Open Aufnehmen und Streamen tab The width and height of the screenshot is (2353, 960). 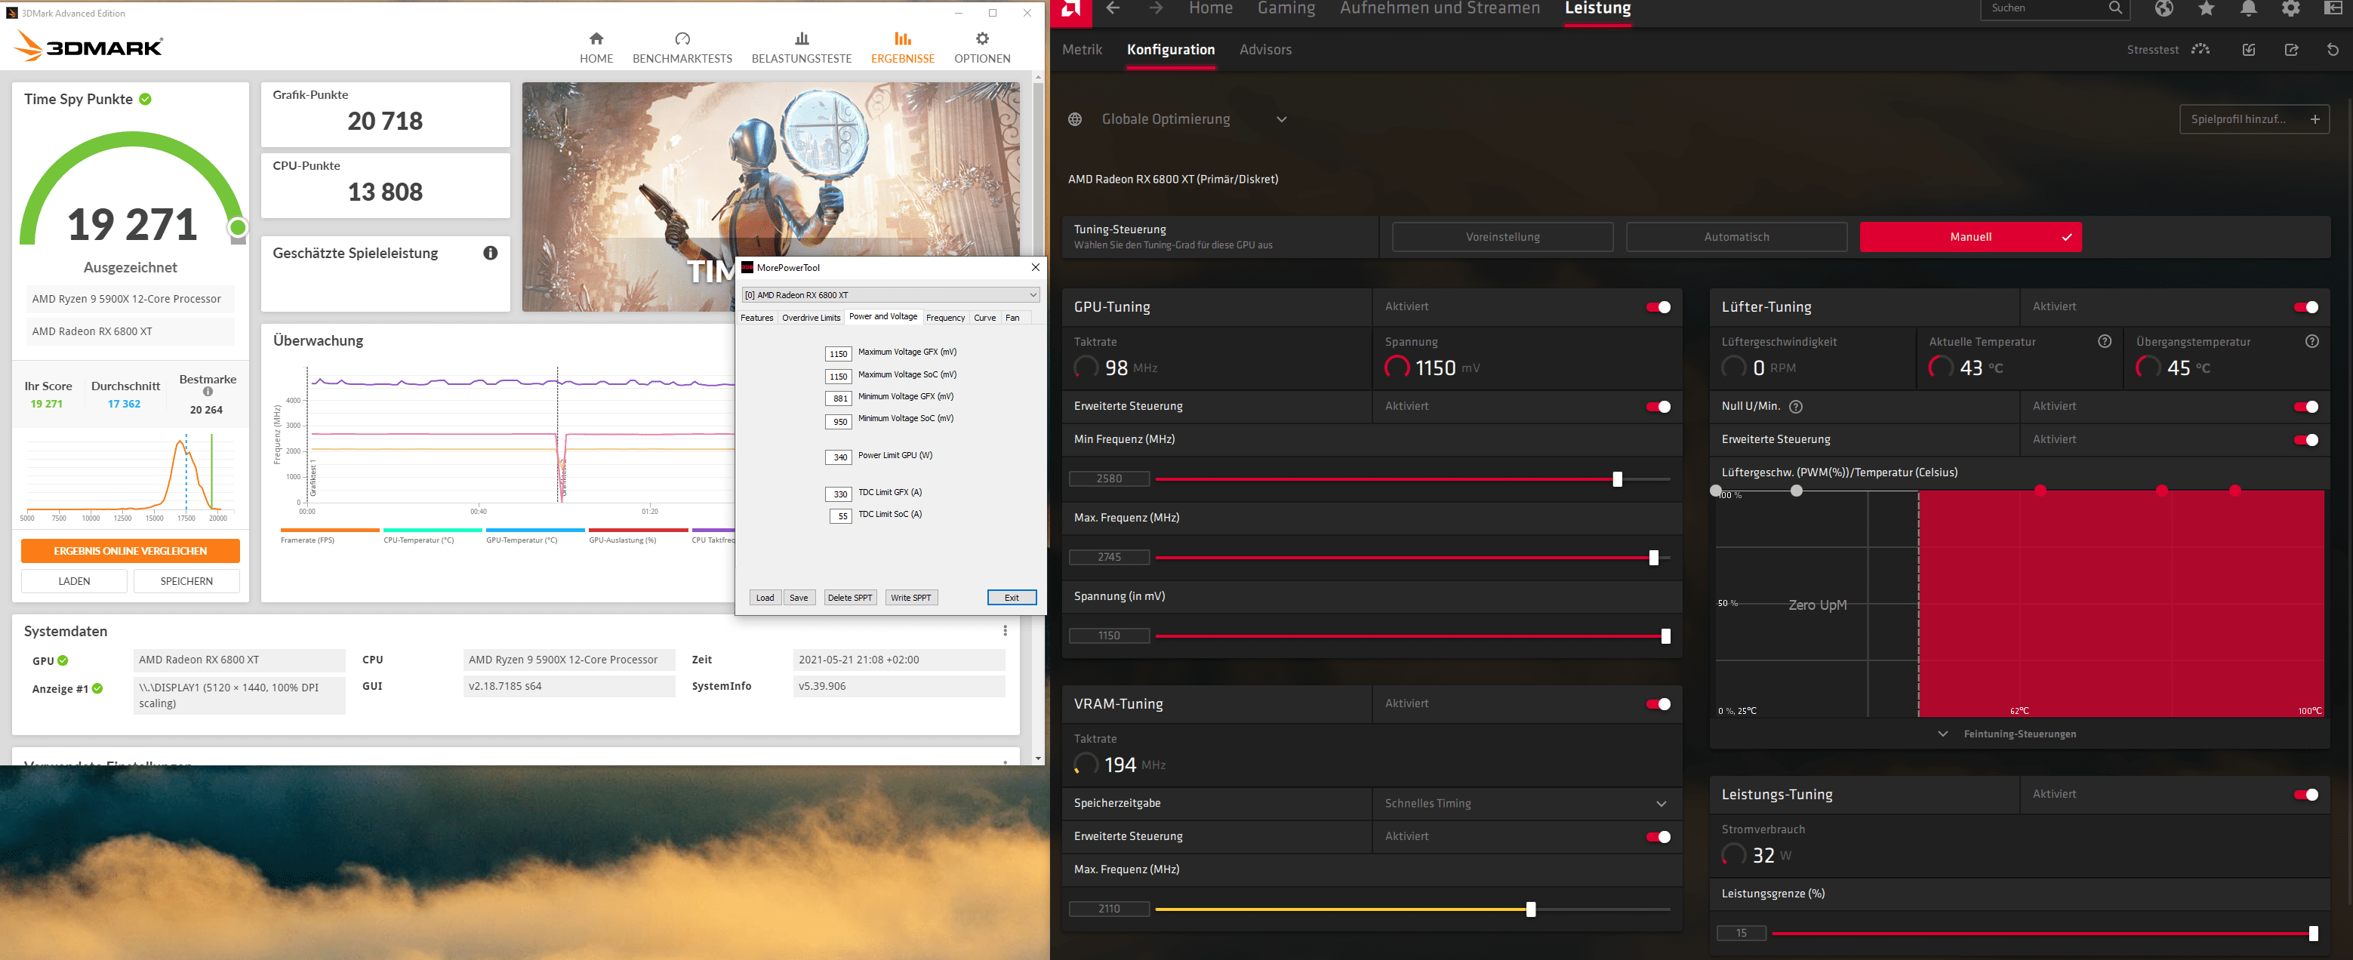(x=1440, y=8)
